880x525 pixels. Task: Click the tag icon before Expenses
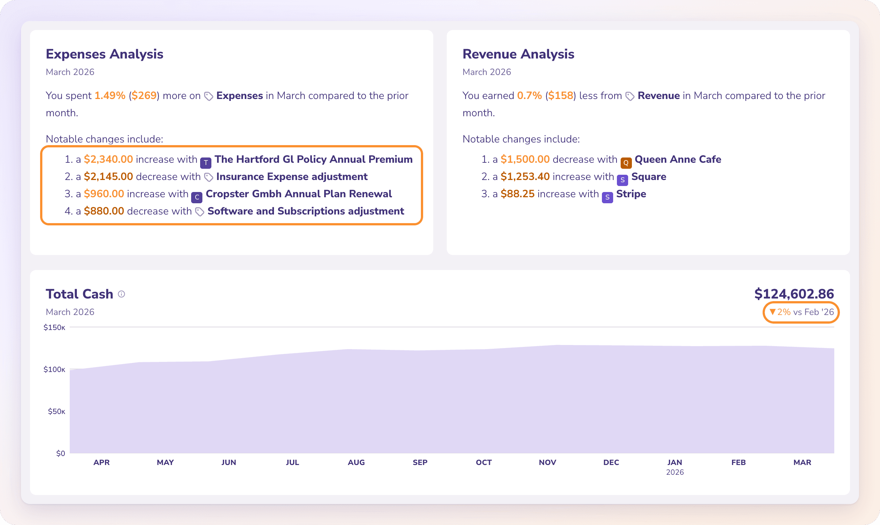[209, 96]
